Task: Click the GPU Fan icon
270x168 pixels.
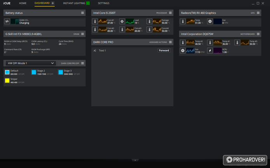Action: point(210,21)
